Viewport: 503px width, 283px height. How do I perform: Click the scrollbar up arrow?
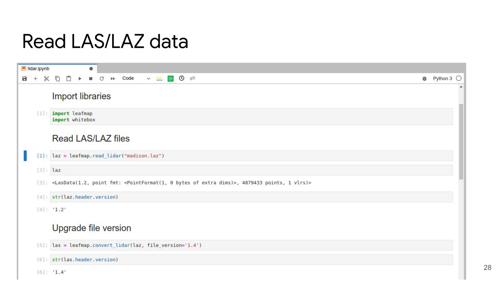point(461,87)
